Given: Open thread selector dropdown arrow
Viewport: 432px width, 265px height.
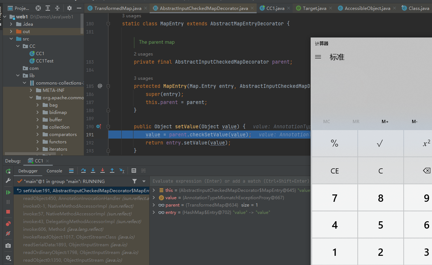Looking at the screenshot, I should click(x=144, y=181).
